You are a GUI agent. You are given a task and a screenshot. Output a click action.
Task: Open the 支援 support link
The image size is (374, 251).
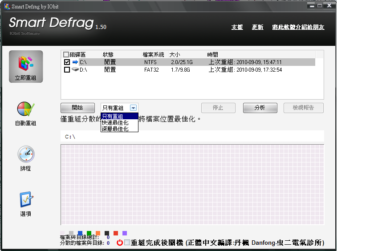tap(237, 27)
